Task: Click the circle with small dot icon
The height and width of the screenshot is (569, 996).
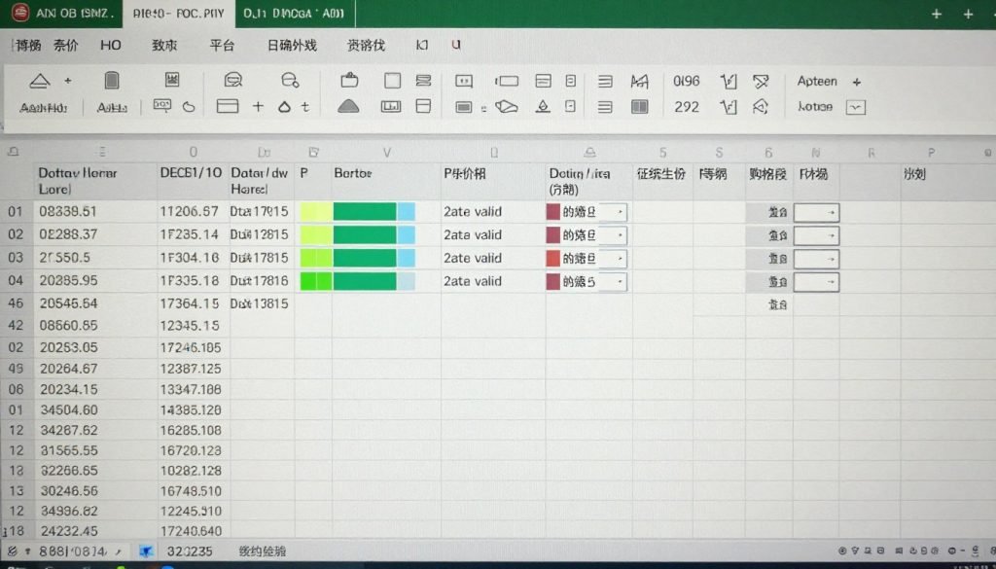Action: [x=290, y=80]
